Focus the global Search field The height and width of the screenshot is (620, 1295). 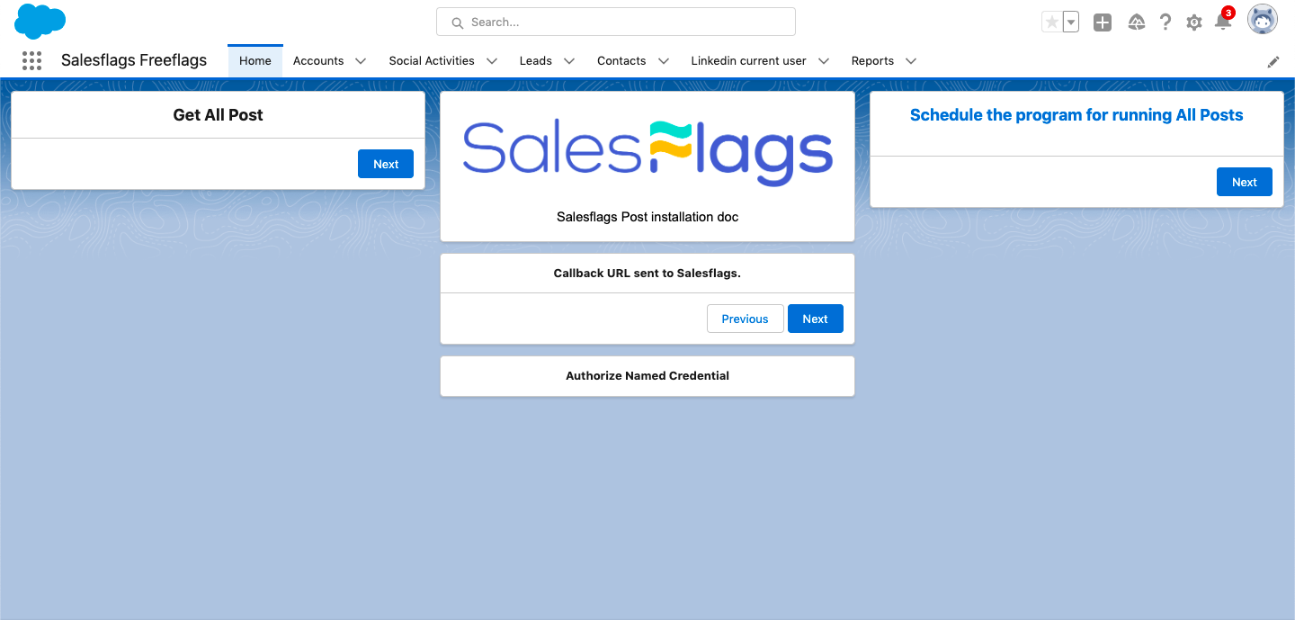pos(616,22)
